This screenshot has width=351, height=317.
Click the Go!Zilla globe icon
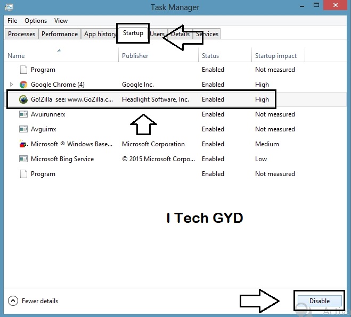pyautogui.click(x=23, y=99)
